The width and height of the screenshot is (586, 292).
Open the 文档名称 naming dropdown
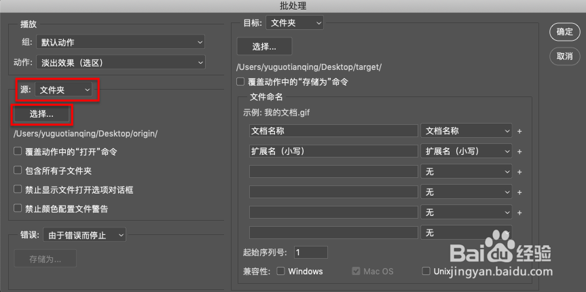[466, 131]
